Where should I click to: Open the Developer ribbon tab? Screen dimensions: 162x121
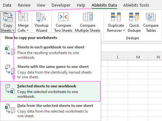coord(61,5)
